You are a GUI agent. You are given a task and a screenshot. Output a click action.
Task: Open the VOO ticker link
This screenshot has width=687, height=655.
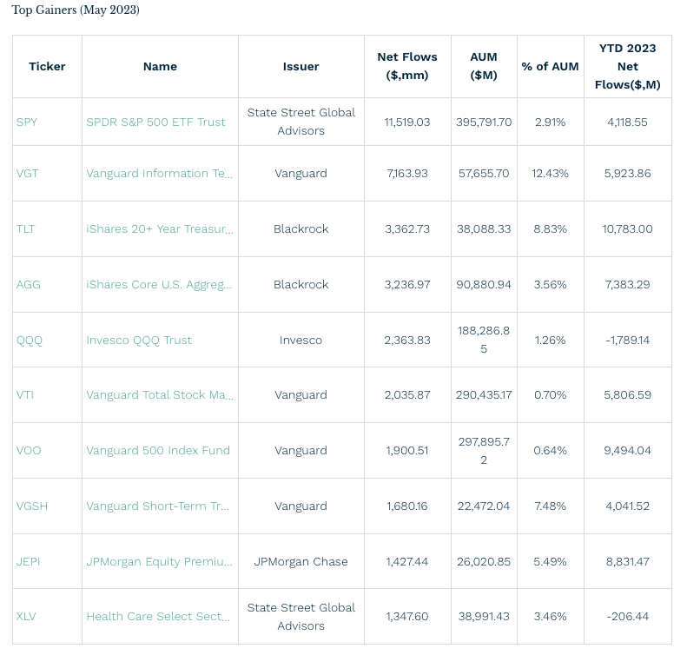pyautogui.click(x=29, y=451)
